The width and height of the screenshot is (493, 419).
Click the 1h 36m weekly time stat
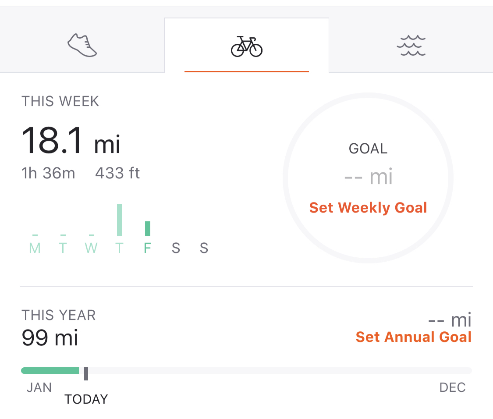coord(48,173)
